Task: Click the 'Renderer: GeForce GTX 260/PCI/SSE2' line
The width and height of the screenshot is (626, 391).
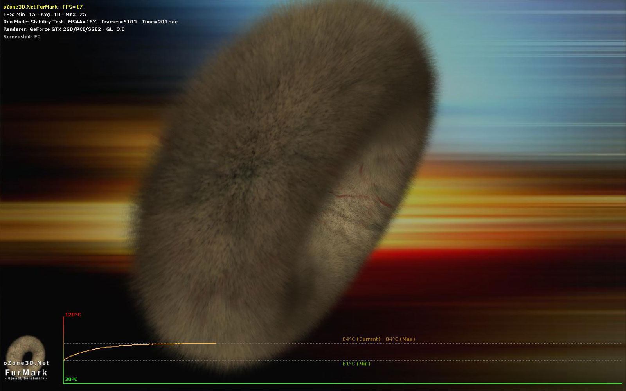Action: coord(64,29)
